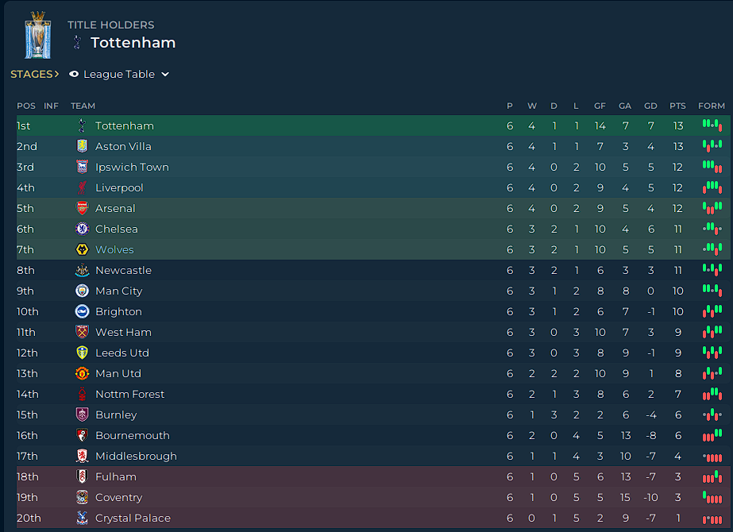Toggle the eye icon next to League Table
The image size is (733, 532).
(74, 75)
